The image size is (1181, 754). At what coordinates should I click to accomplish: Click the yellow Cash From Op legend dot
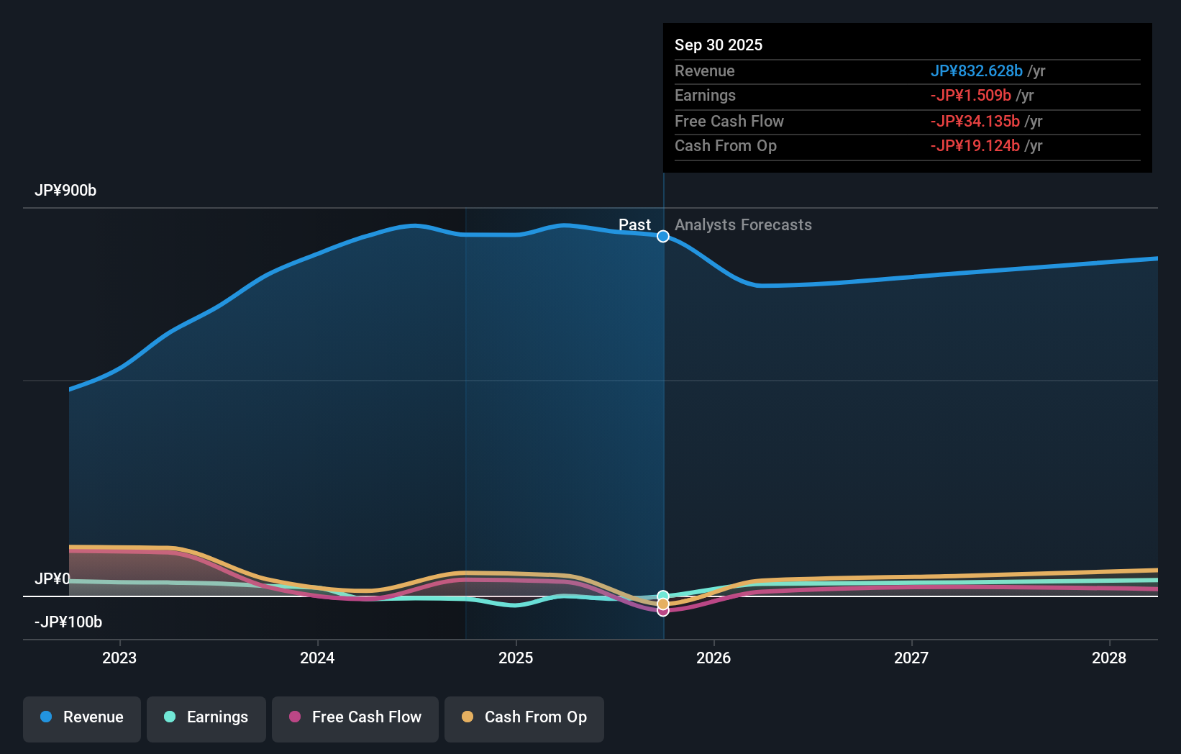[x=468, y=717]
